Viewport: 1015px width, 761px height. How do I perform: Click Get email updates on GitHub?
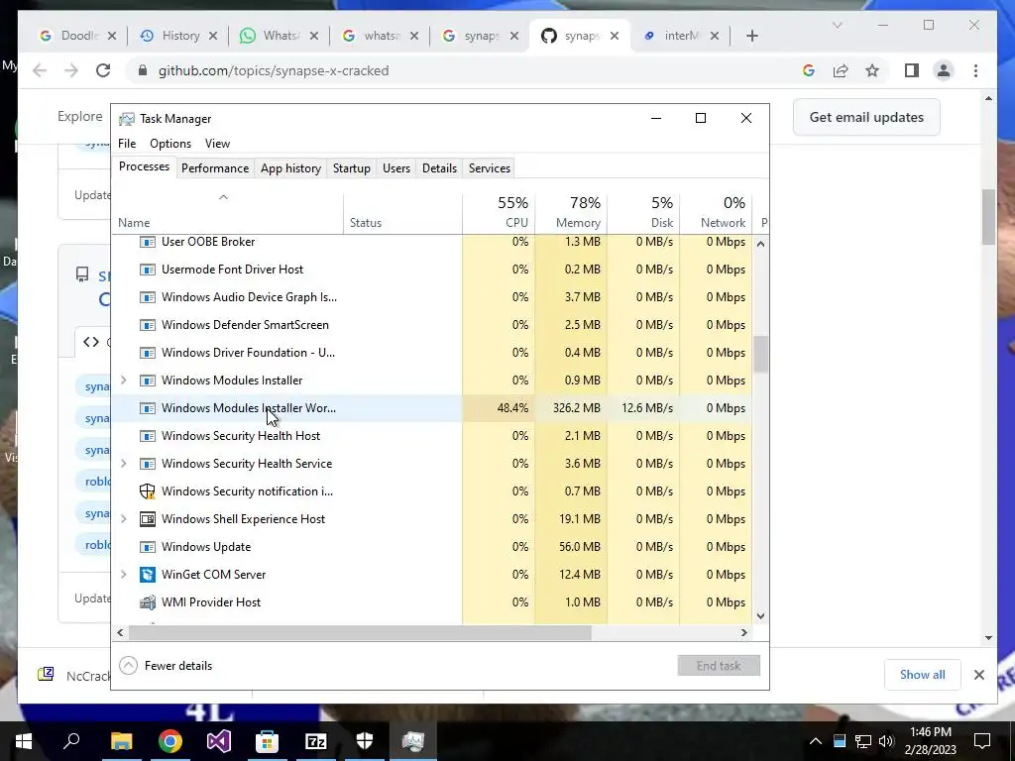coord(866,117)
